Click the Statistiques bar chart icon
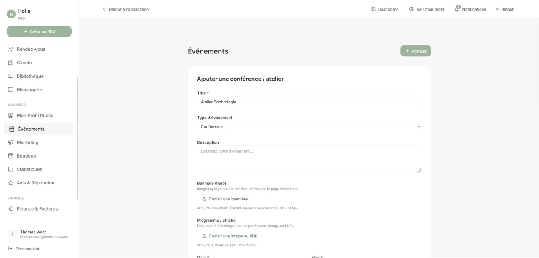Screen dimensions: 539x258 [11, 169]
